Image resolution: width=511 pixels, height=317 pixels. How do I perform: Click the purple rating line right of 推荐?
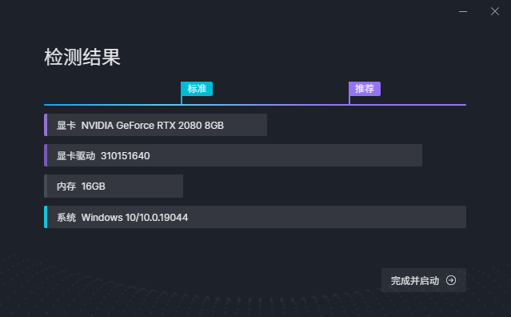(408, 105)
